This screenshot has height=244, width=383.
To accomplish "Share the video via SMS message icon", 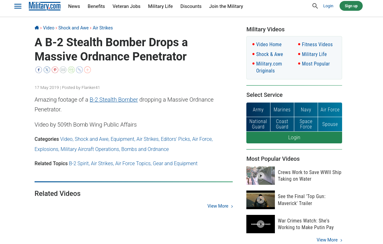I will (x=71, y=70).
